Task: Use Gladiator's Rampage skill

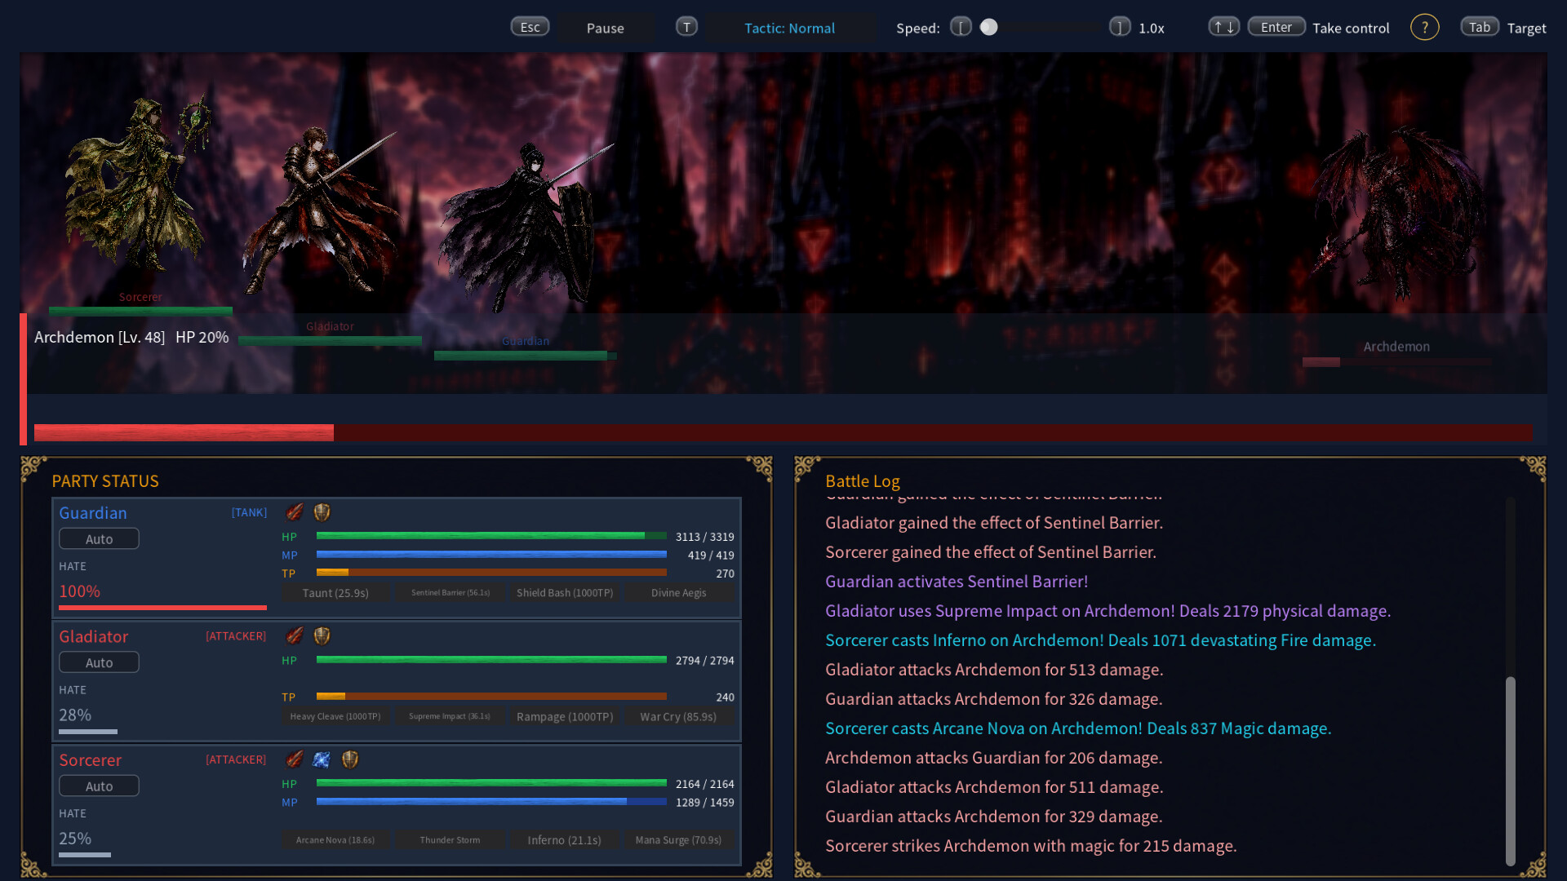Action: click(x=565, y=716)
